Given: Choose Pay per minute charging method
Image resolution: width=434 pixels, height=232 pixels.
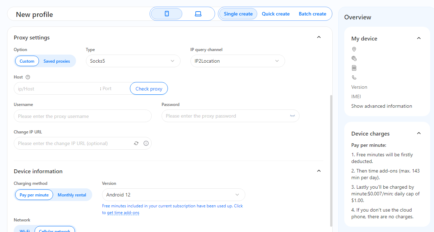Looking at the screenshot, I should [34, 195].
